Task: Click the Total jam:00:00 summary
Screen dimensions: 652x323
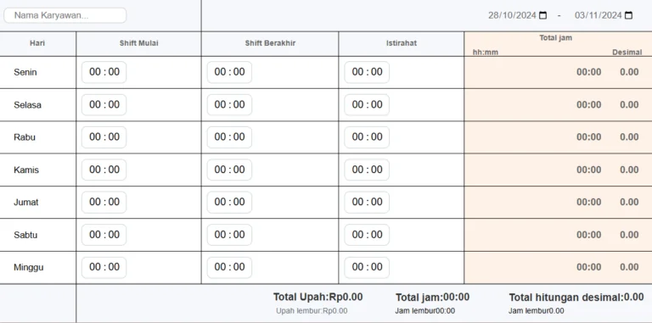Action: 432,298
